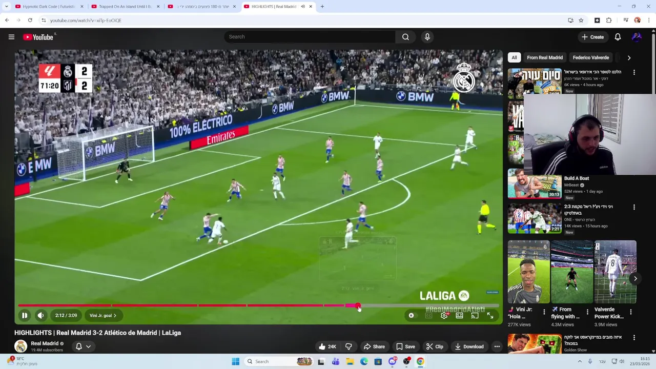Image resolution: width=656 pixels, height=369 pixels.
Task: Click the red progress scrubber handle
Action: click(358, 306)
